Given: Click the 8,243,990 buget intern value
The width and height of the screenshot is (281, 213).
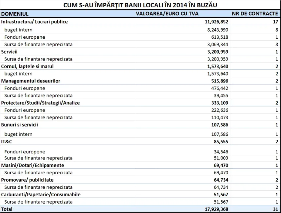Looking at the screenshot, I should tap(217, 30).
